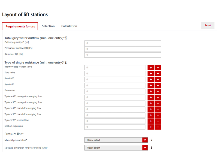This screenshot has height=163, width=218.
Task: Decrement the Bend 90° quantity
Action: (158, 79)
